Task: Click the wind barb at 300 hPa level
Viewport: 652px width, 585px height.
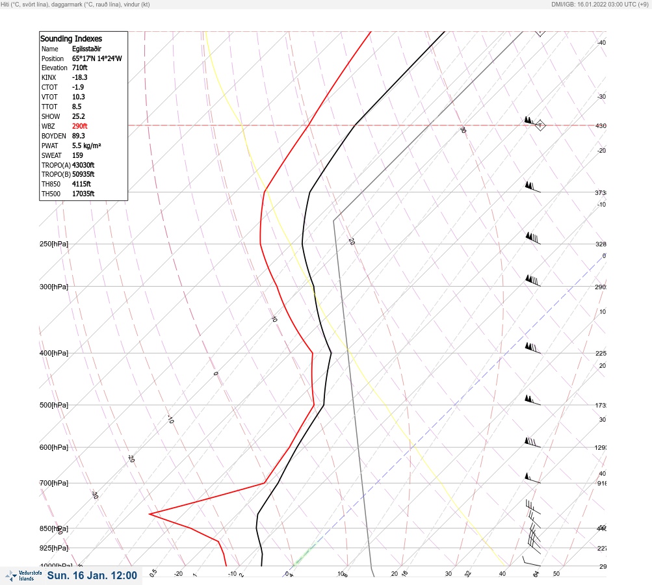Action: [532, 281]
